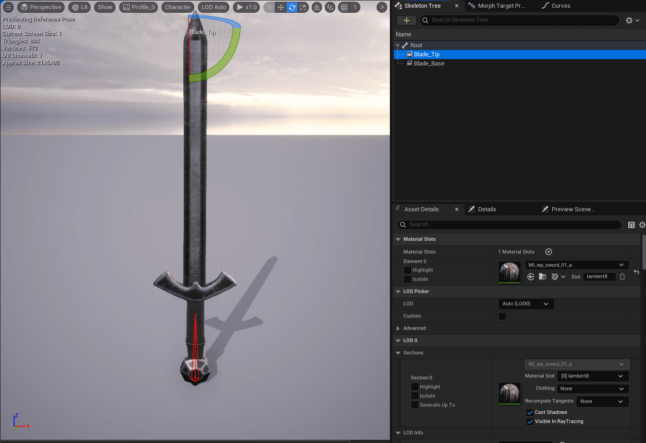Select the Blade_Base socket in tree

point(429,64)
